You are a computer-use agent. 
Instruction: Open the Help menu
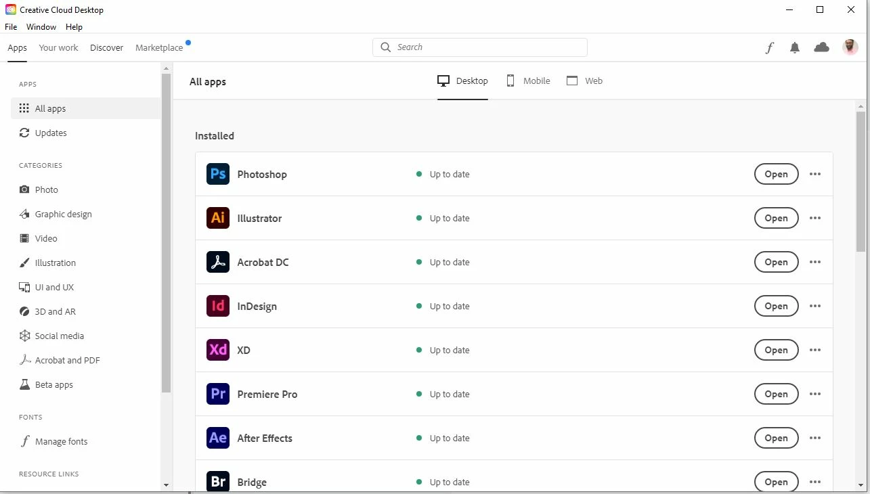coord(74,27)
